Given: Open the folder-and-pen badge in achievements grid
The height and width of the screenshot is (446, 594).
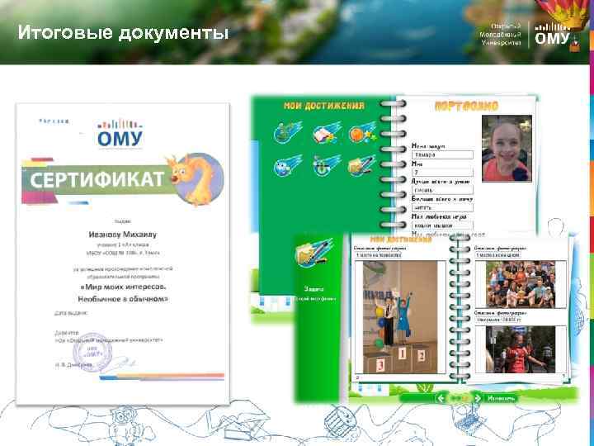Looking at the screenshot, I should (x=362, y=166).
